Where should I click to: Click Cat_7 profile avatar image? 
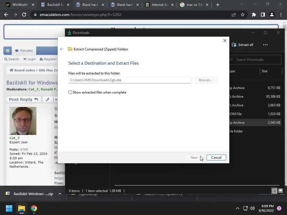click(23, 121)
